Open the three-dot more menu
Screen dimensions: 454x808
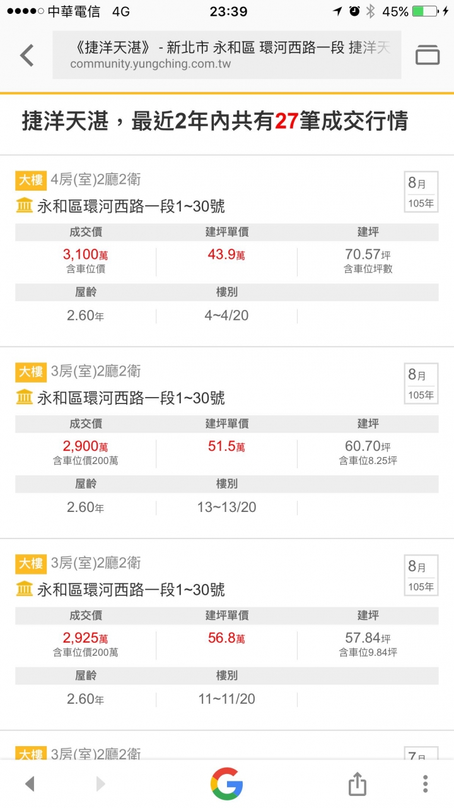pos(426,784)
